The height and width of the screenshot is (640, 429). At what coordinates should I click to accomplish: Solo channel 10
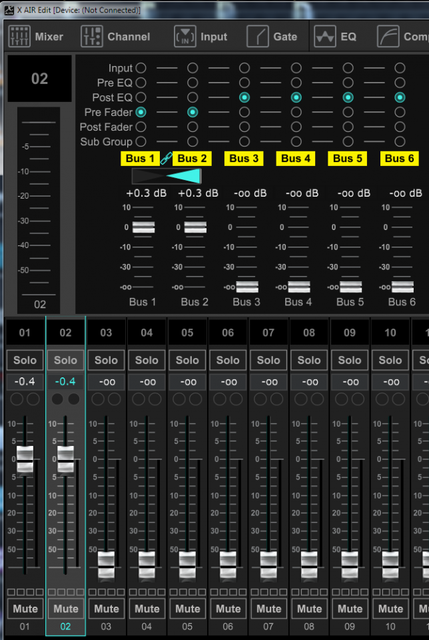point(390,360)
